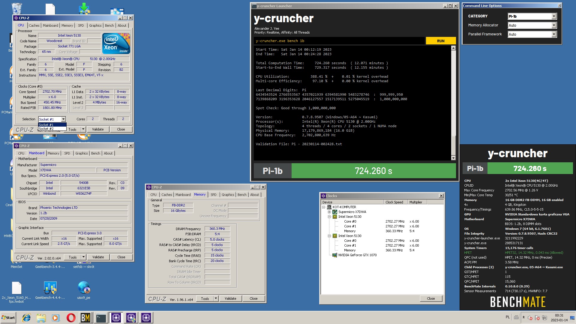Viewport: 576px width, 324px height.
Task: Launch Windows Media Player from taskbar
Action: tap(56, 318)
